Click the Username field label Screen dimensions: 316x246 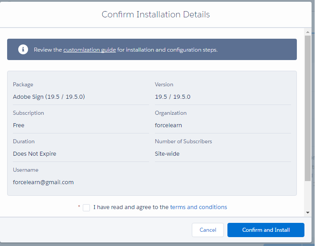pos(26,170)
